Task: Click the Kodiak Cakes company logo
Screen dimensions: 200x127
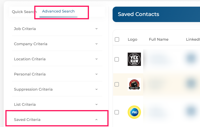Action: (x=134, y=84)
